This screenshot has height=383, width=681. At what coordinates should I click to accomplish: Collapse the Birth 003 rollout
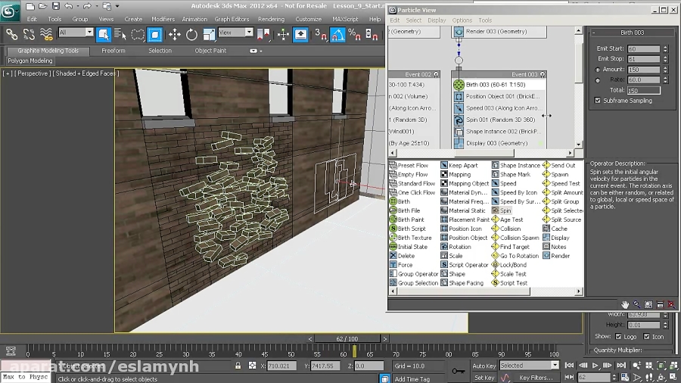point(594,33)
